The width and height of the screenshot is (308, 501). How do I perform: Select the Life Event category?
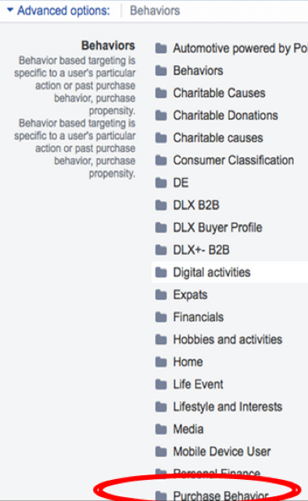pos(199,384)
